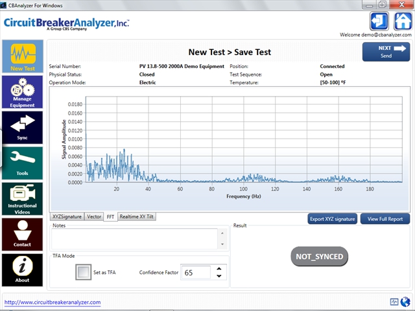Click the 'PV 13.8-500 2000A Demo Equipment' text
415x311 pixels.
(182, 66)
